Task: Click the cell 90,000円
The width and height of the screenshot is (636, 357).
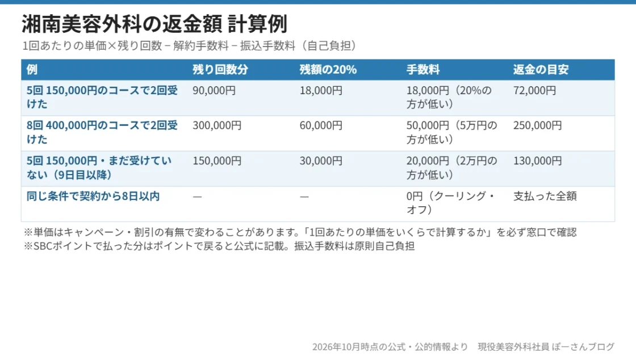Action: 214,90
